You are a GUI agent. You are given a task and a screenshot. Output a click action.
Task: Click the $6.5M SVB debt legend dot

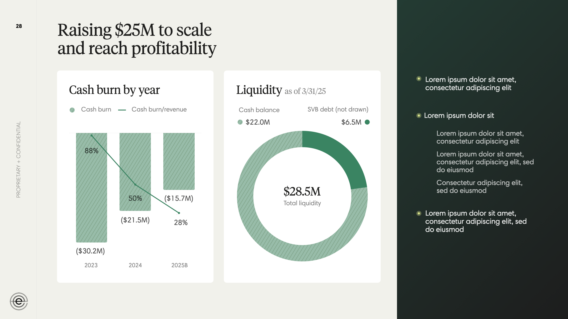tap(367, 122)
